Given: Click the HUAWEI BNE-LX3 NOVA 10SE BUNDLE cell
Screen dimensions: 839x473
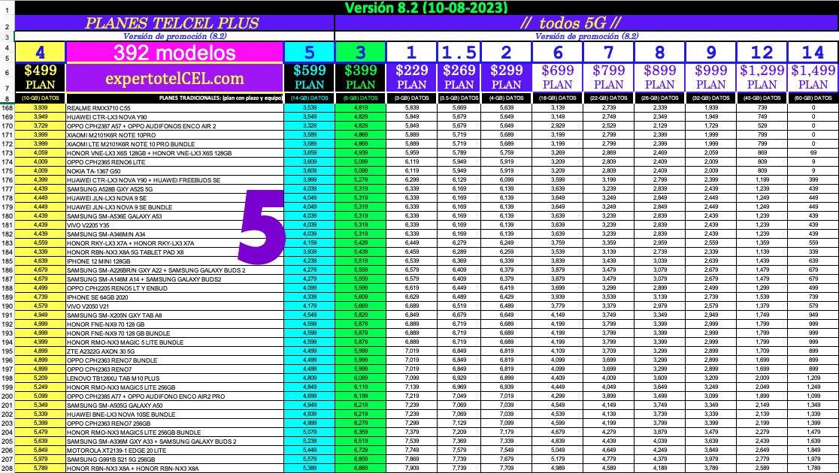Looking at the screenshot, I should (174, 414).
